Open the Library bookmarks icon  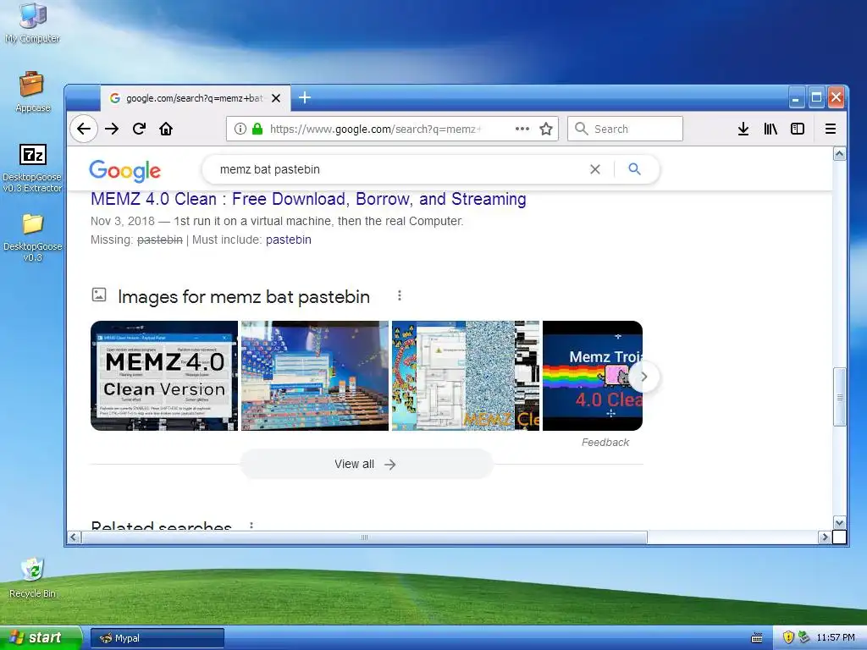coord(770,129)
